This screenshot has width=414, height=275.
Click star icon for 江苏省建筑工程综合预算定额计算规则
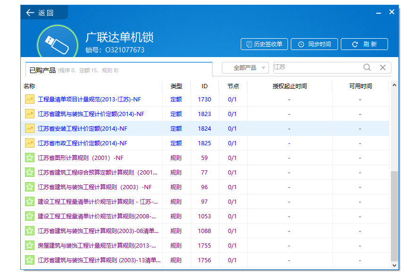30,172
